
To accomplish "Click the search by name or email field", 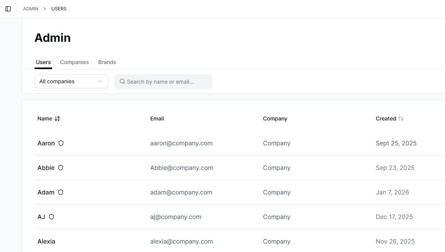I will 163,81.
